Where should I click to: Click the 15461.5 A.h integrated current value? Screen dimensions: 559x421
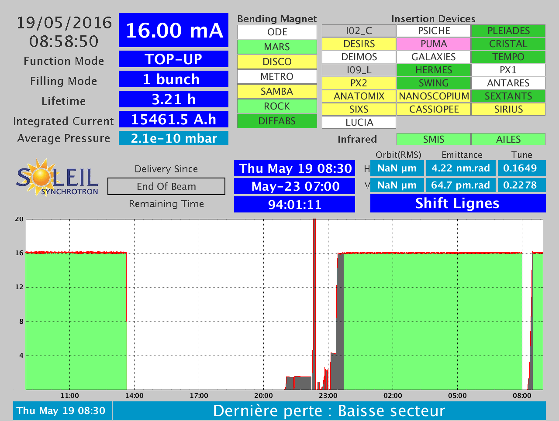(x=173, y=119)
